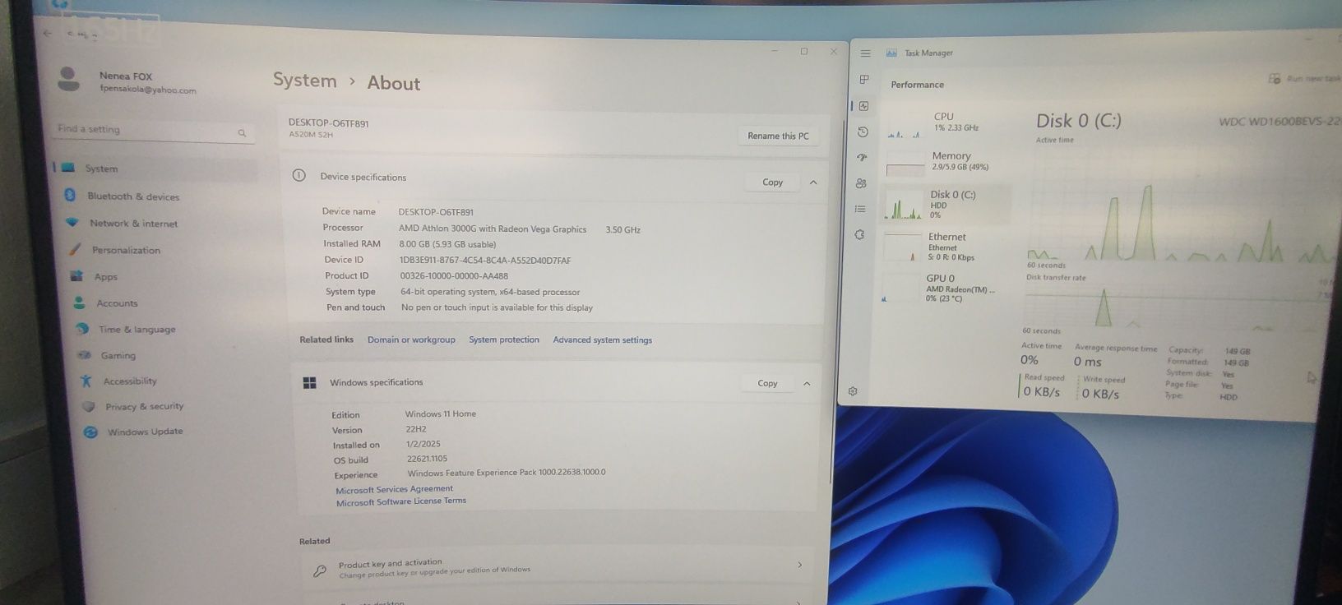Click the Windows logo in Windows specifications

[x=310, y=383]
